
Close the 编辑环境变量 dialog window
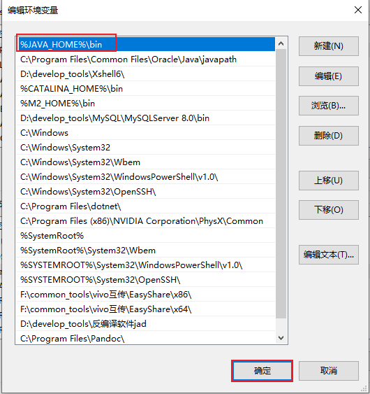point(357,10)
